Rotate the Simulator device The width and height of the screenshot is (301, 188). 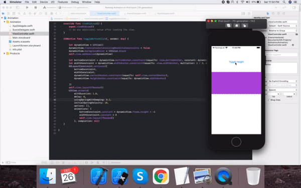pyautogui.click(x=244, y=26)
